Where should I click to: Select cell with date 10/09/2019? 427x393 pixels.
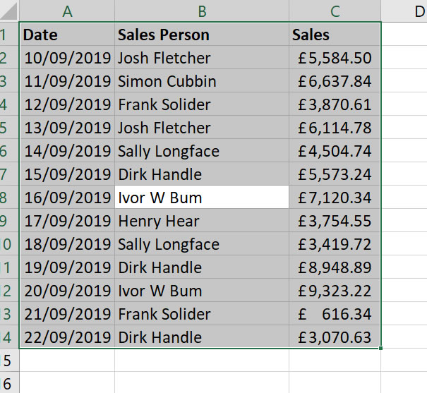(67, 58)
